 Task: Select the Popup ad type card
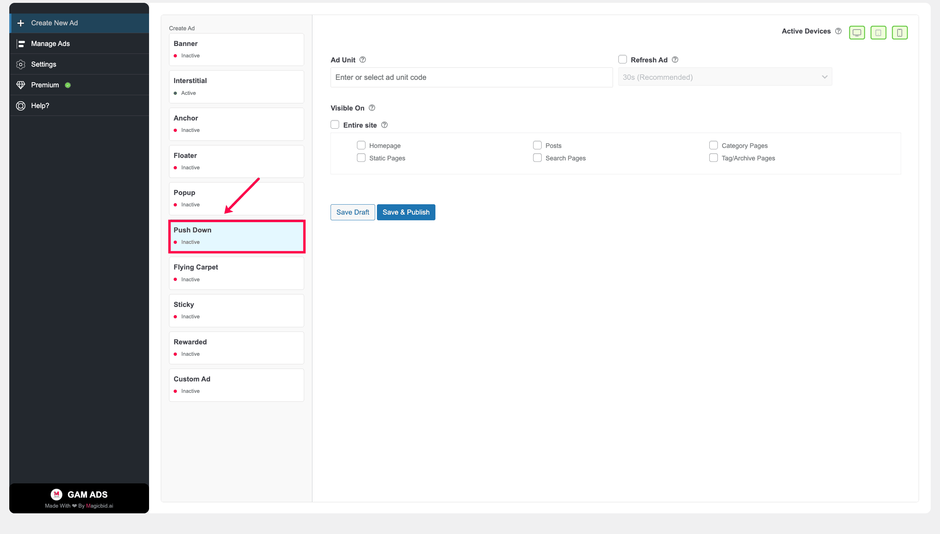pos(236,199)
